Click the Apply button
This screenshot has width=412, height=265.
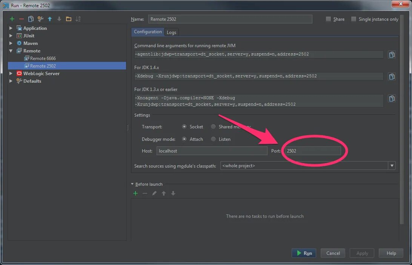click(362, 253)
